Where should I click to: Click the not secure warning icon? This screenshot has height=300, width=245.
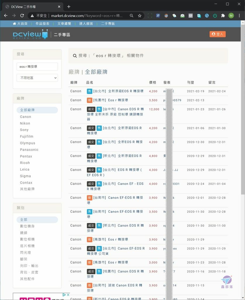point(32,16)
